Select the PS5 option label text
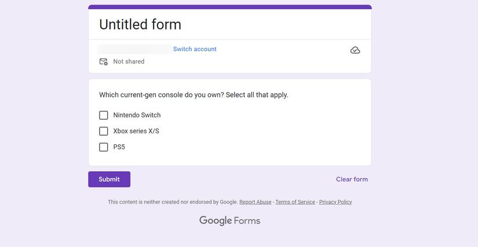 coord(119,147)
